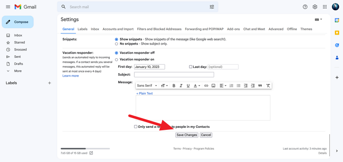Open text size dropdown
This screenshot has height=162, width=343.
[x=164, y=86]
